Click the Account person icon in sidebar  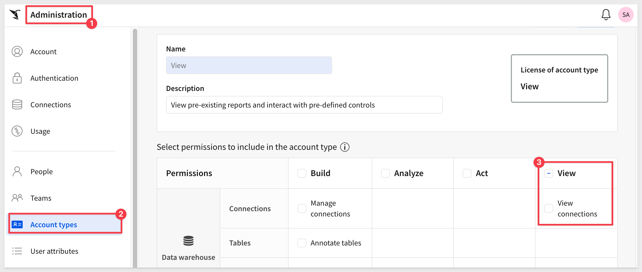(17, 52)
